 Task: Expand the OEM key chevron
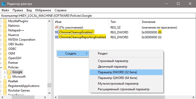(x=1, y=53)
